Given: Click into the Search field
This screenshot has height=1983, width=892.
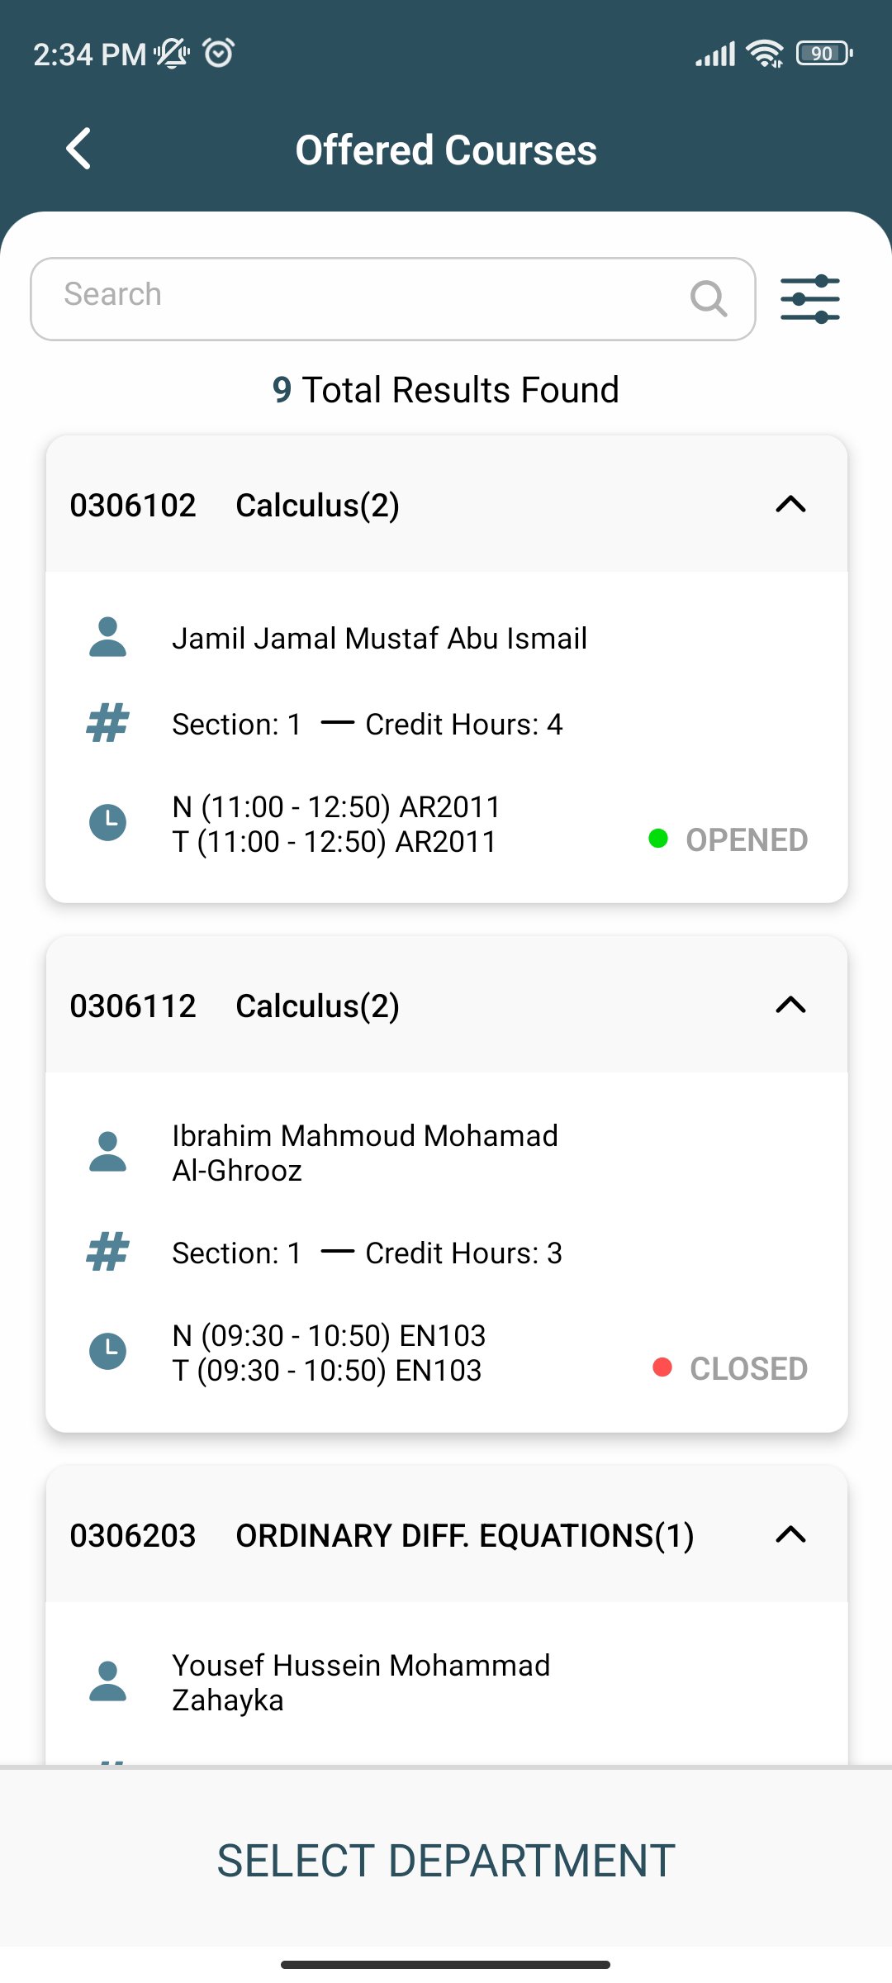Looking at the screenshot, I should [393, 299].
